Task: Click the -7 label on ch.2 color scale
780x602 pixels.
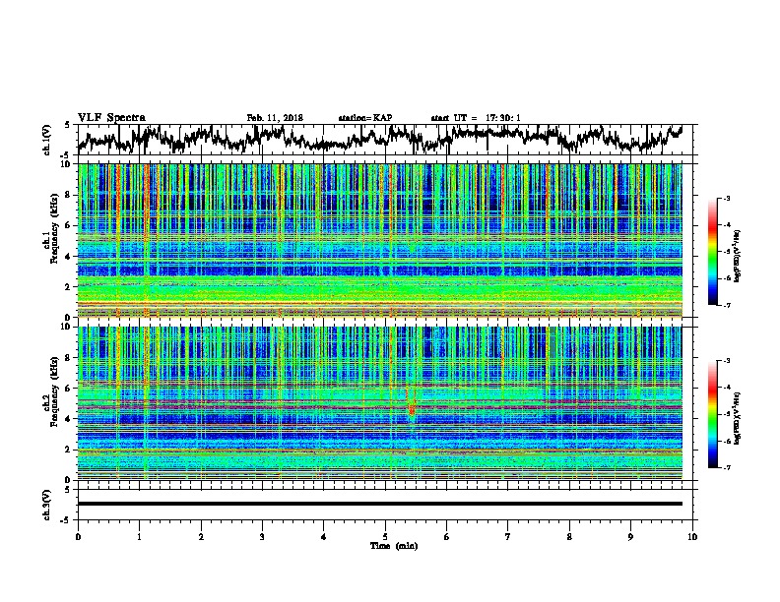Action: [x=727, y=467]
